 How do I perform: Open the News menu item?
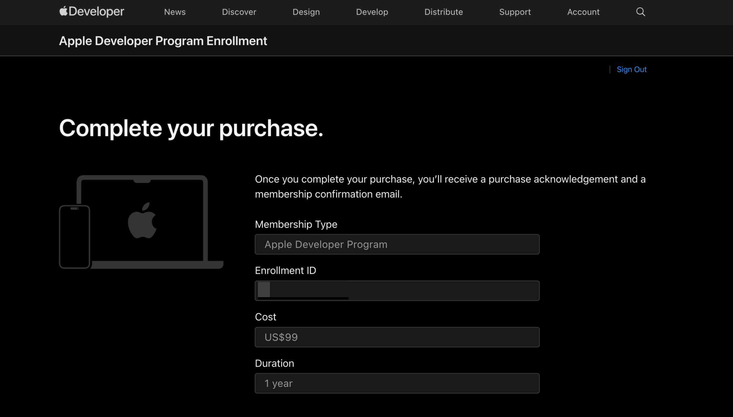(x=175, y=12)
